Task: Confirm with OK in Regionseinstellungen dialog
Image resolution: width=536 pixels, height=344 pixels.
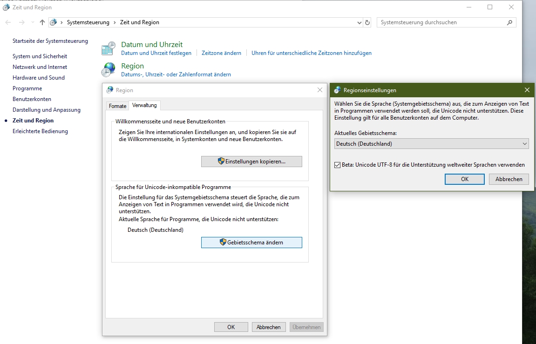Action: coord(464,179)
